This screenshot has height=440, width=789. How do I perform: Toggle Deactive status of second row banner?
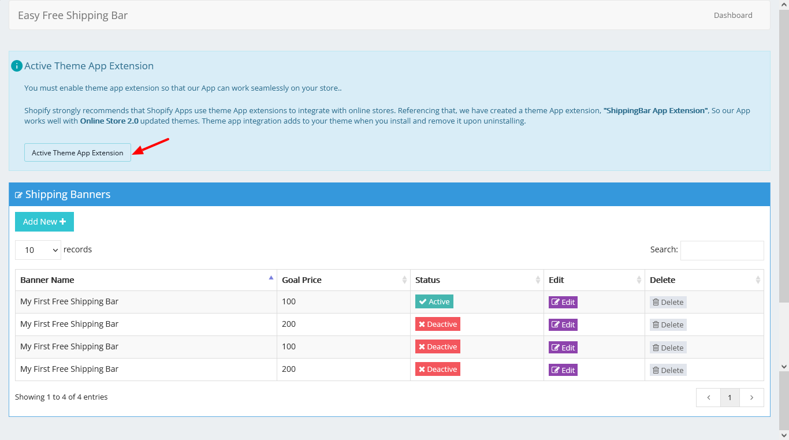point(437,324)
